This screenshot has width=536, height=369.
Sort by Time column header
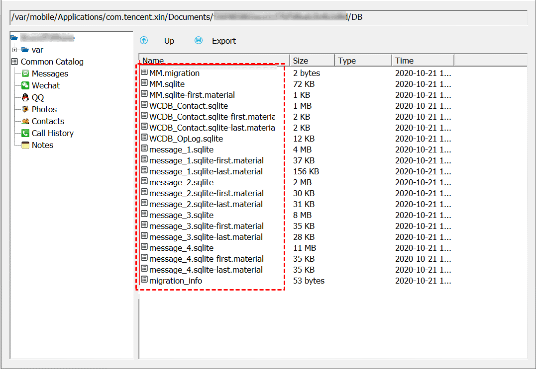[x=423, y=61]
